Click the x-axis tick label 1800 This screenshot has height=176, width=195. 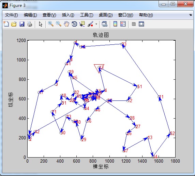coord(175,161)
